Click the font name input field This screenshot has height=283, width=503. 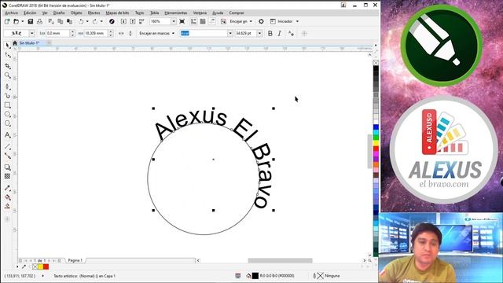click(204, 33)
